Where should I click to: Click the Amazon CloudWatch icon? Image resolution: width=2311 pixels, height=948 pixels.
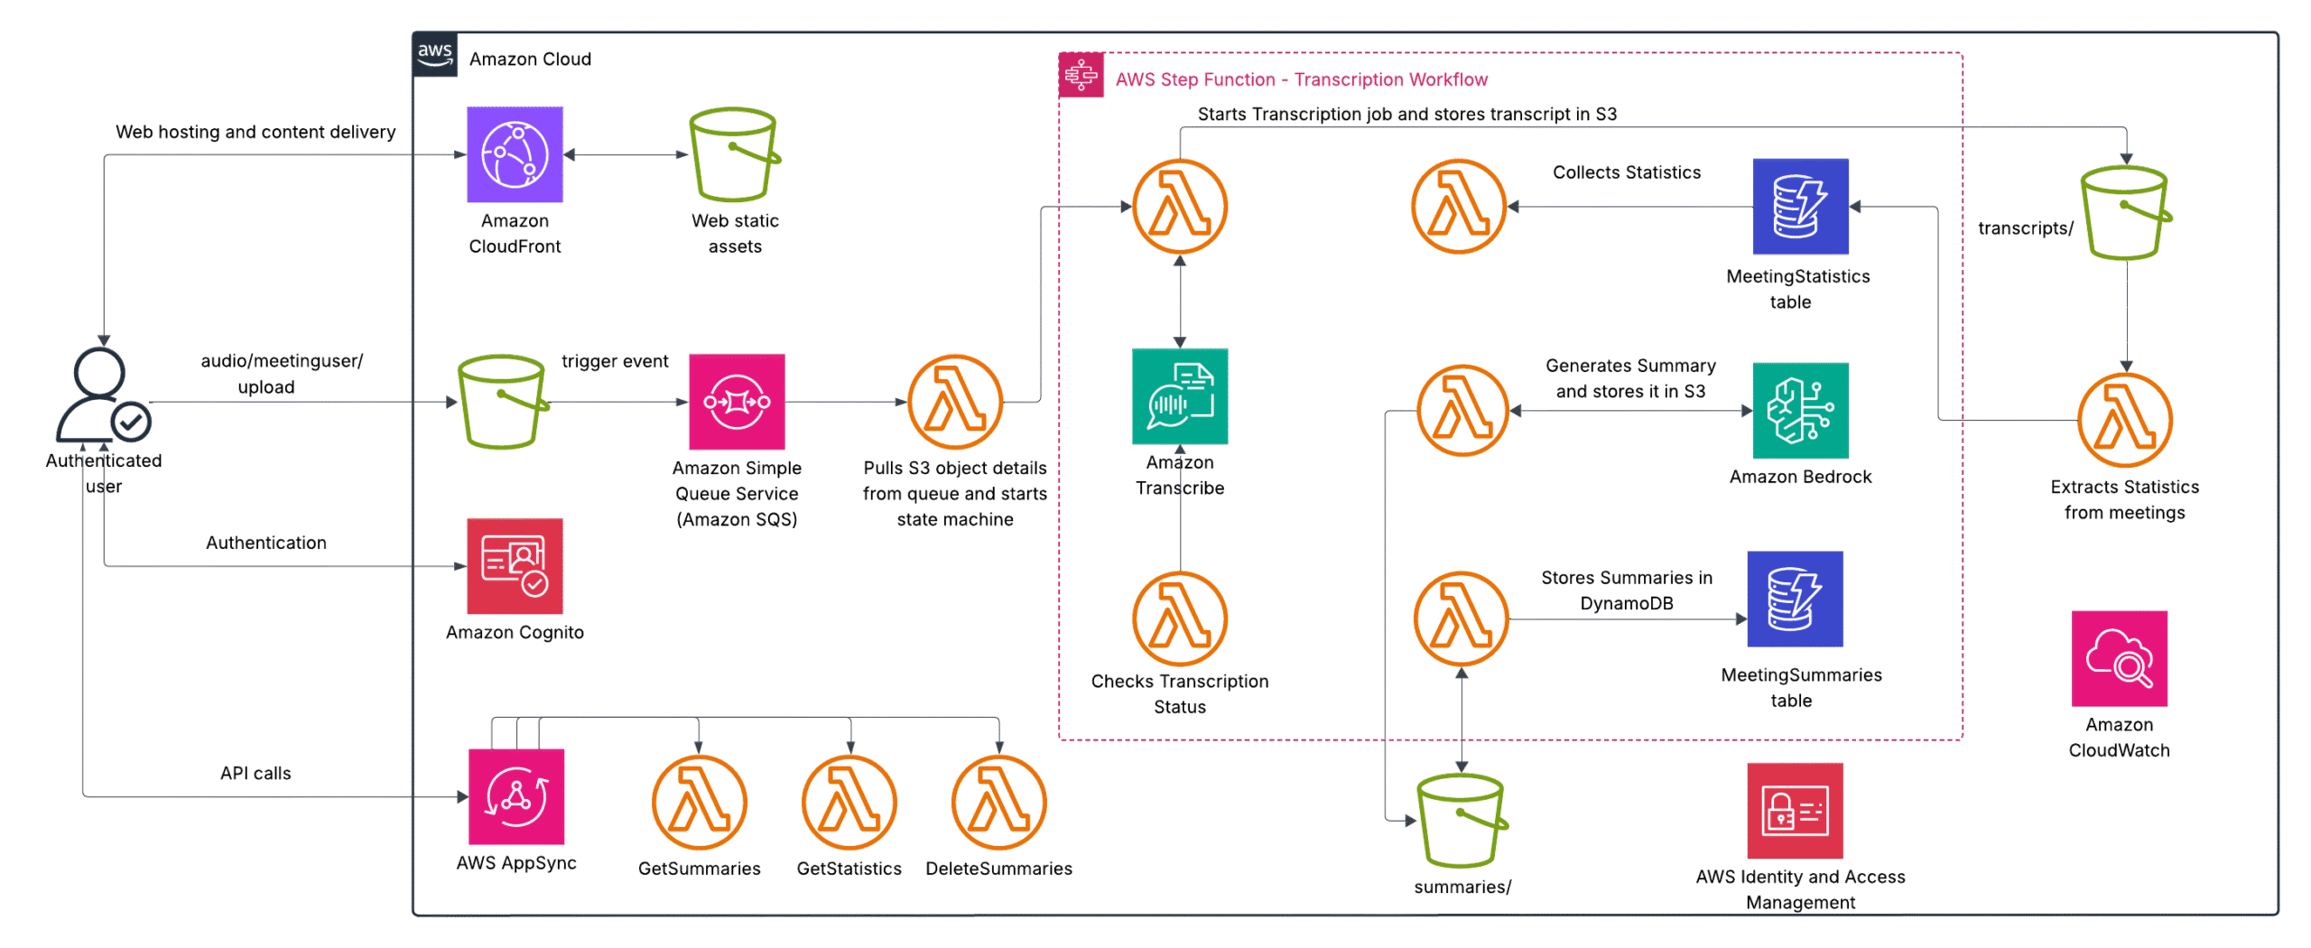(2119, 659)
